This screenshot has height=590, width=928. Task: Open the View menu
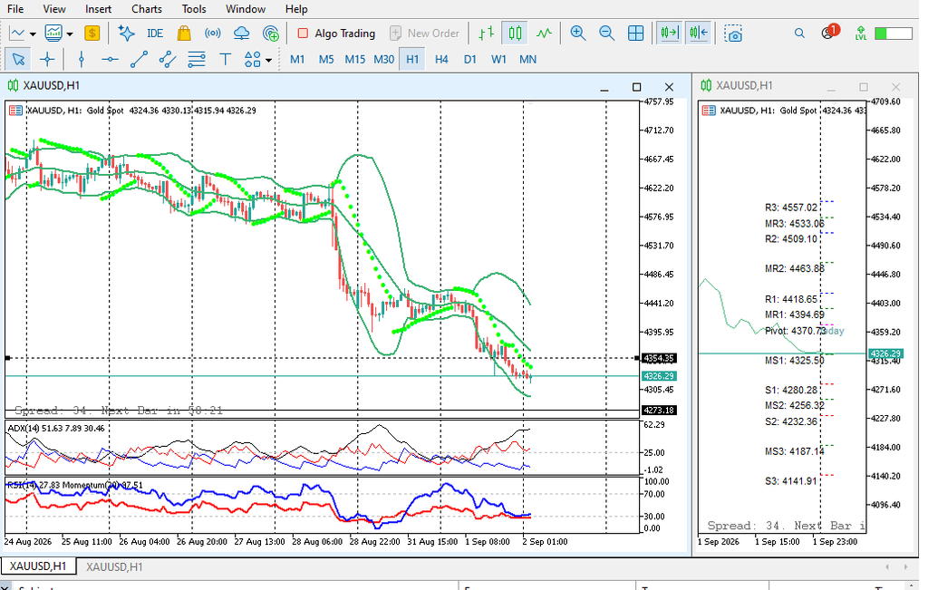click(53, 9)
